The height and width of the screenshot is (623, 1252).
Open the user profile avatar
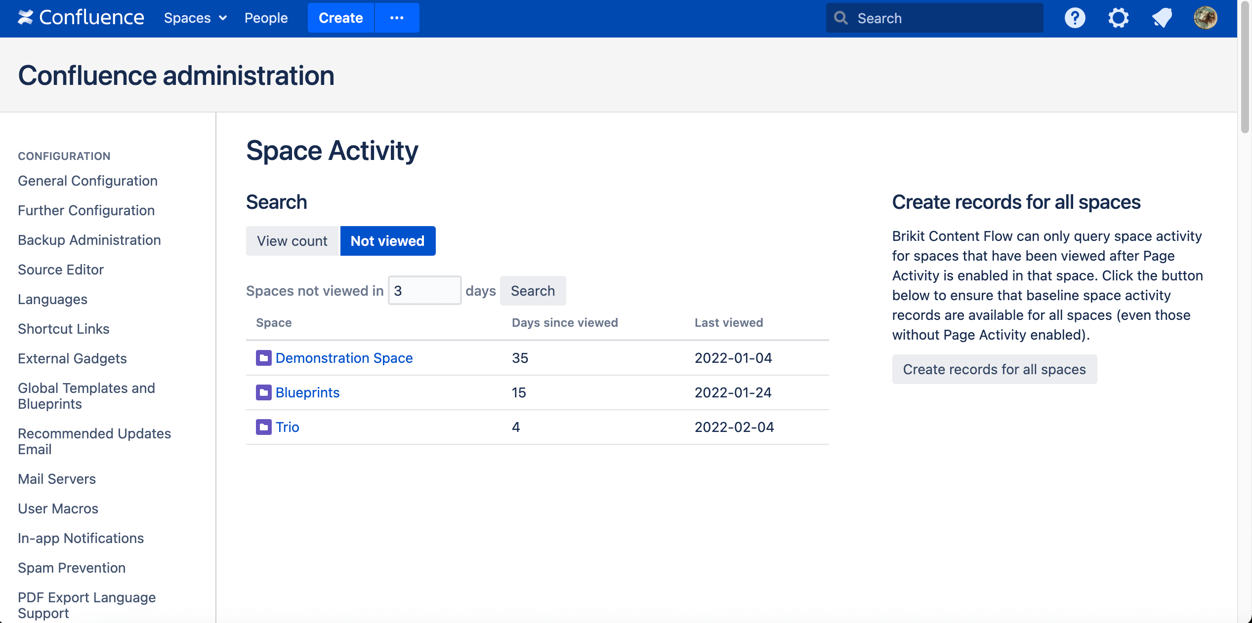pos(1205,18)
